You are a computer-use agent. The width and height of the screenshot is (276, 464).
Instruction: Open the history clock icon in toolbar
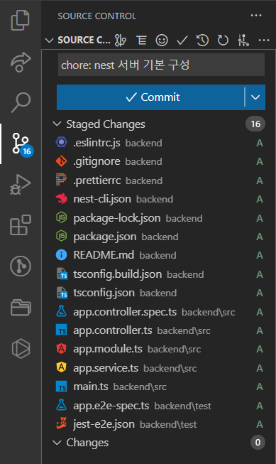(202, 40)
